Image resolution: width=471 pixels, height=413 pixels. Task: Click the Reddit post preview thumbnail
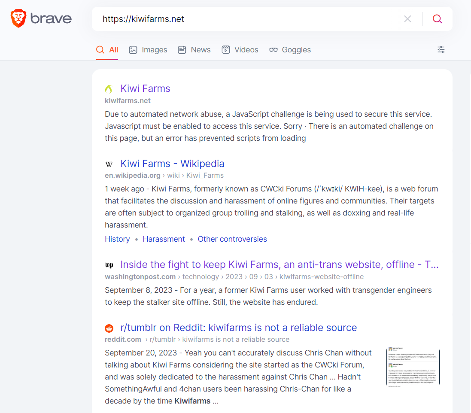tap(413, 367)
